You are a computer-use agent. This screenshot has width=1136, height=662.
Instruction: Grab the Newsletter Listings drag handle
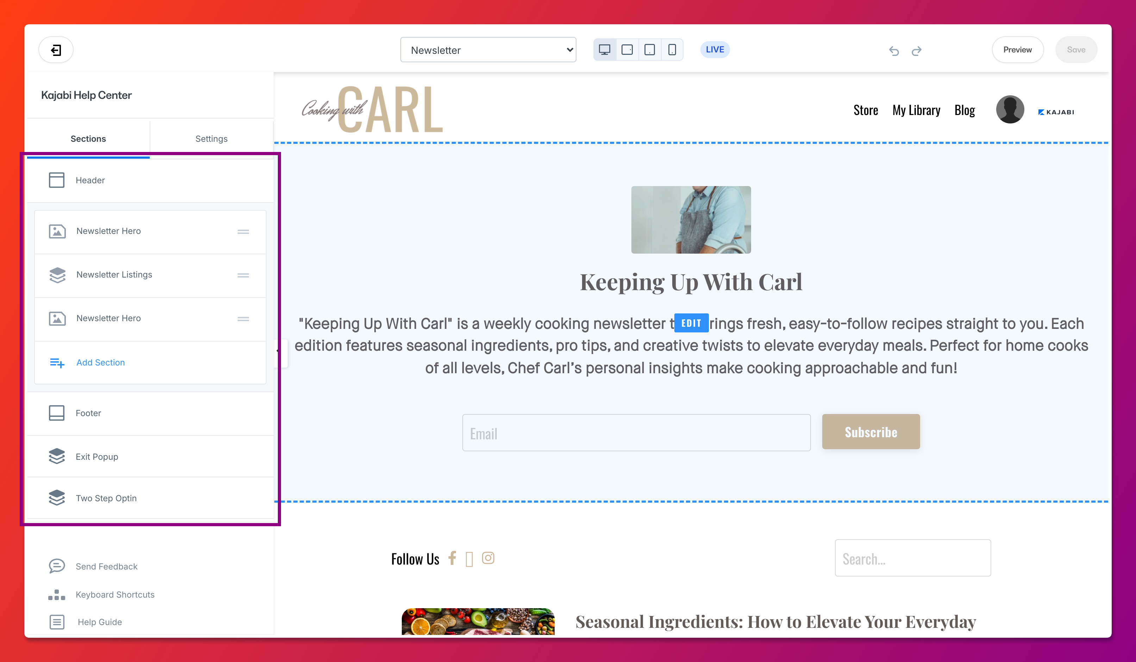(x=243, y=276)
